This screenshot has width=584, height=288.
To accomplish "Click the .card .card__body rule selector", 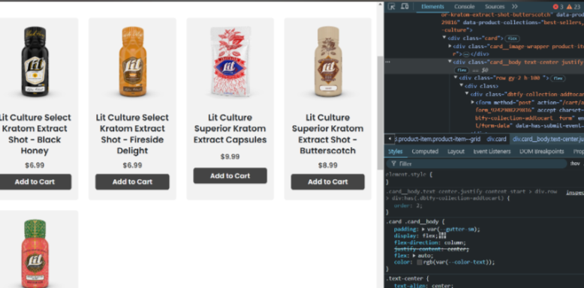I will 413,222.
